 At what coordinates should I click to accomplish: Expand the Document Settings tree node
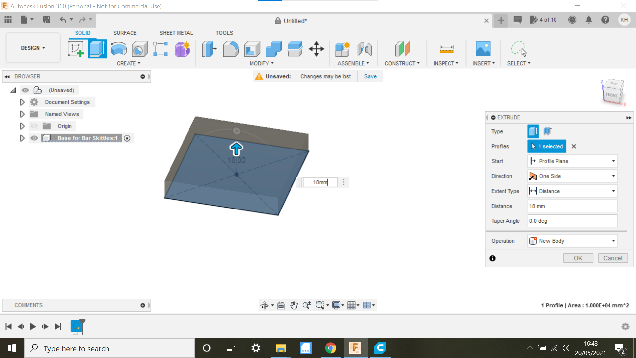22,102
